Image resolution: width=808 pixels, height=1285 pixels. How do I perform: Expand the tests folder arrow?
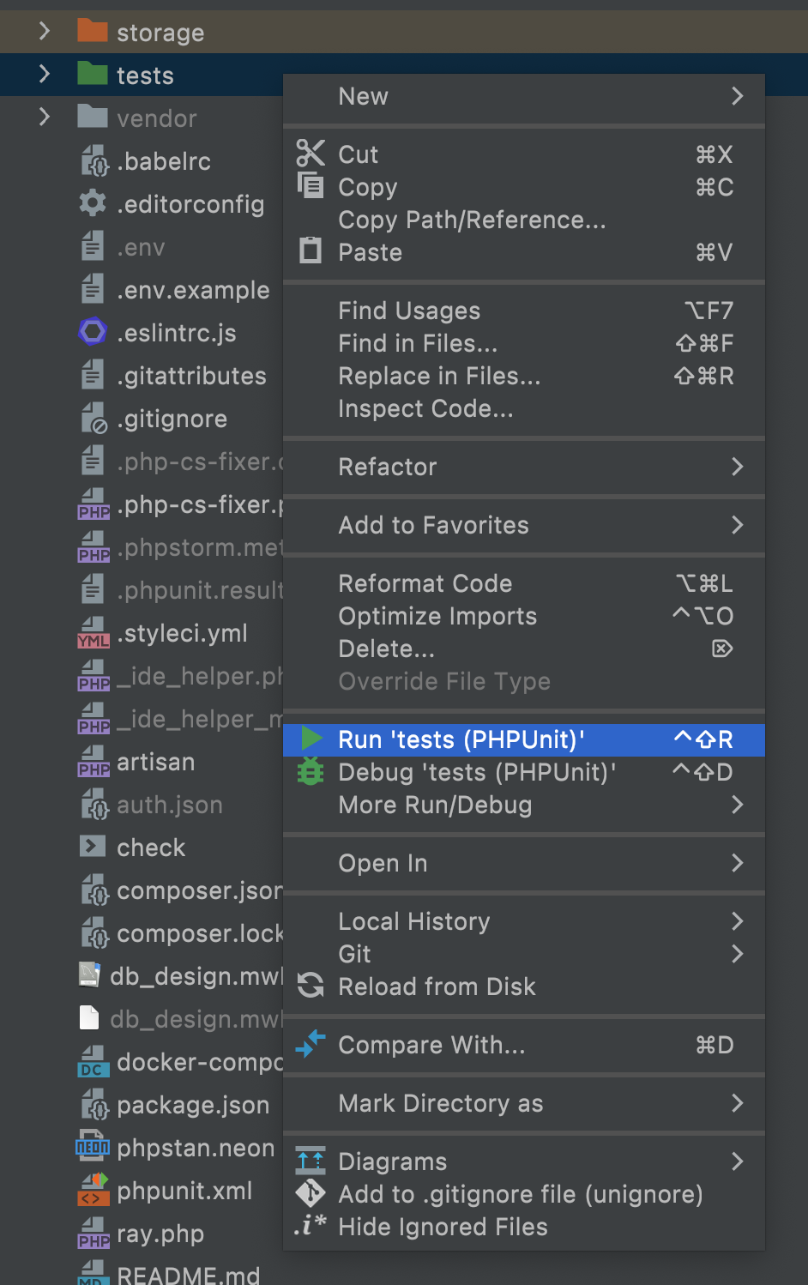pyautogui.click(x=45, y=75)
